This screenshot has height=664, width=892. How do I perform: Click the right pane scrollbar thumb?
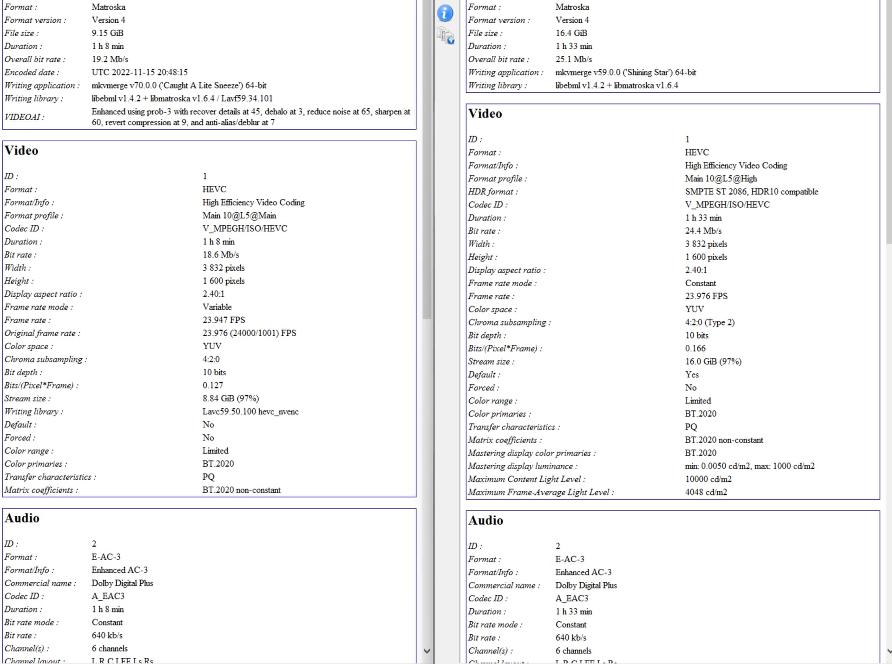[x=889, y=121]
